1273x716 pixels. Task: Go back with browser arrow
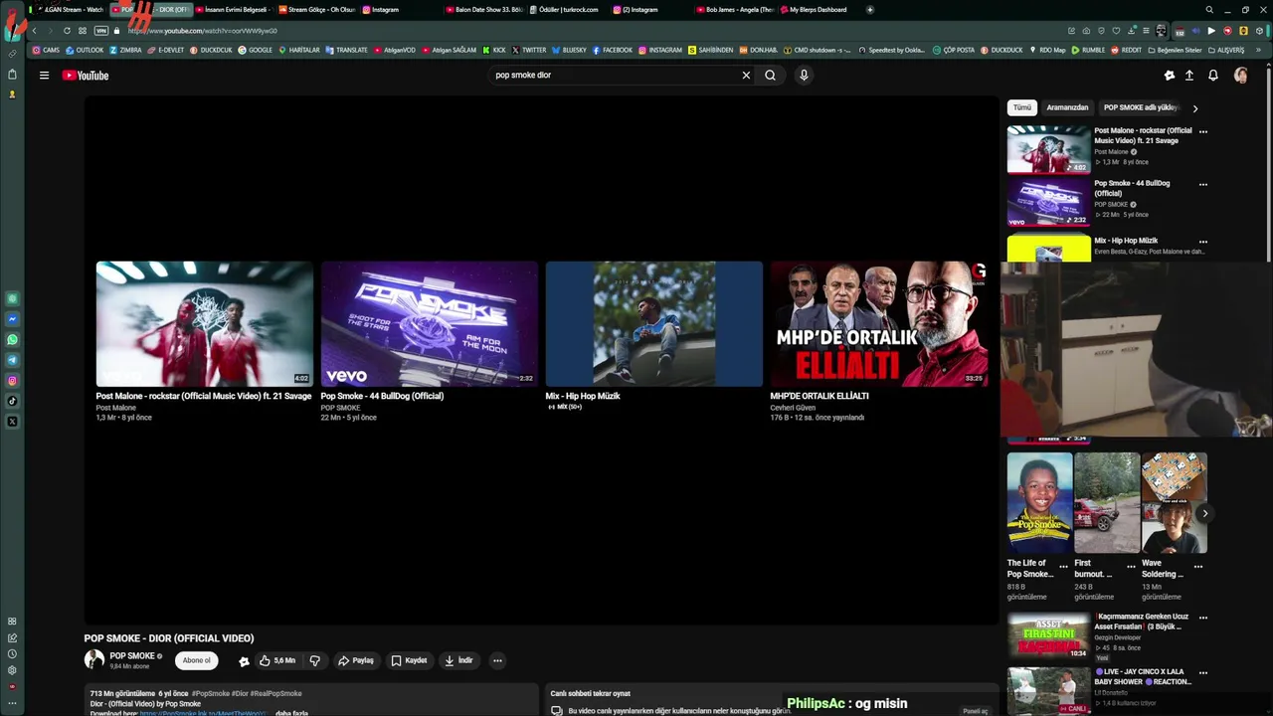click(x=34, y=31)
